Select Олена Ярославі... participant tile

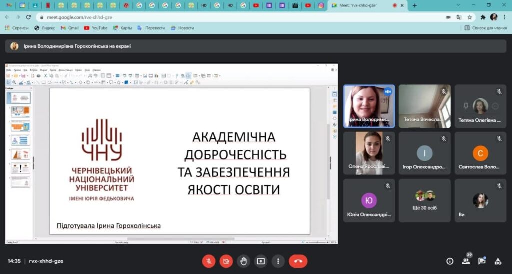pos(369,153)
